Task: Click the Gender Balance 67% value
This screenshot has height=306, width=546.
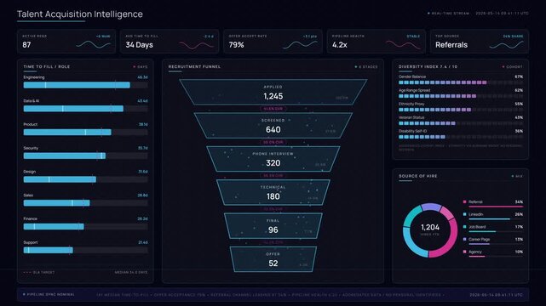Action: pyautogui.click(x=519, y=76)
